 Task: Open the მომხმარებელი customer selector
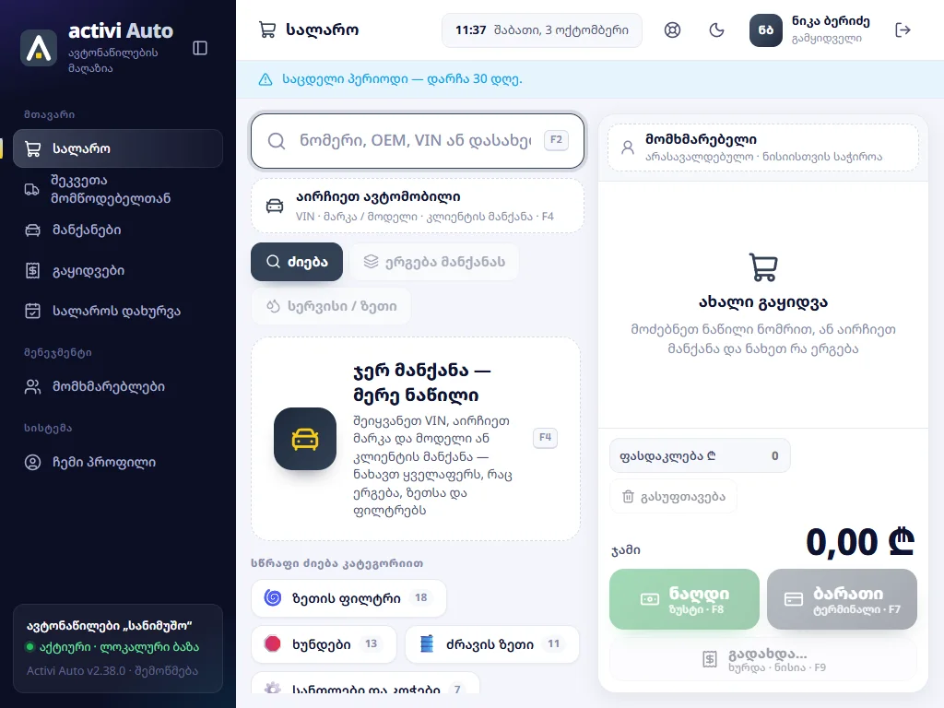(762, 147)
